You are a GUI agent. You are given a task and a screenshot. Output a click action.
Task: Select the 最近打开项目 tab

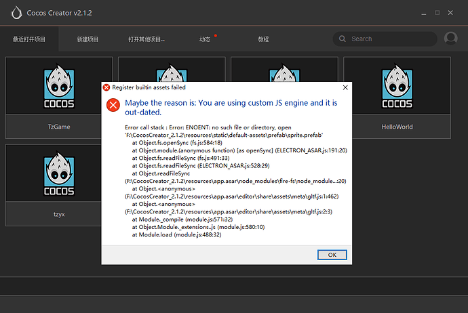[x=29, y=39]
